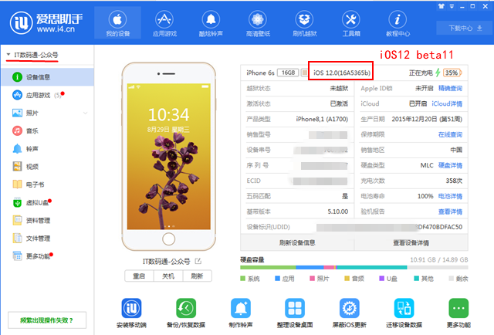Click the 下载中心 button
Image resolution: width=494 pixels, height=335 pixels.
(465, 28)
